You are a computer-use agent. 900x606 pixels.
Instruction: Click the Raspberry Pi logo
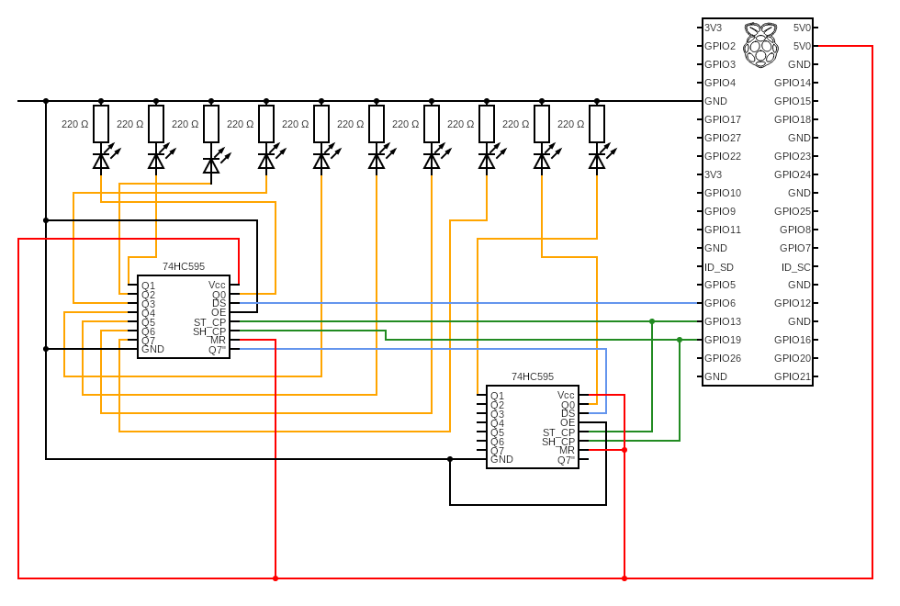760,45
